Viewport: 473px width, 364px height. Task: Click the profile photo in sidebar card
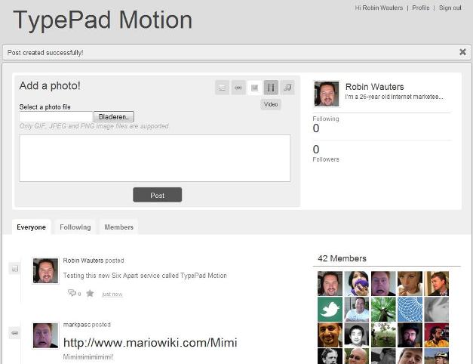327,94
